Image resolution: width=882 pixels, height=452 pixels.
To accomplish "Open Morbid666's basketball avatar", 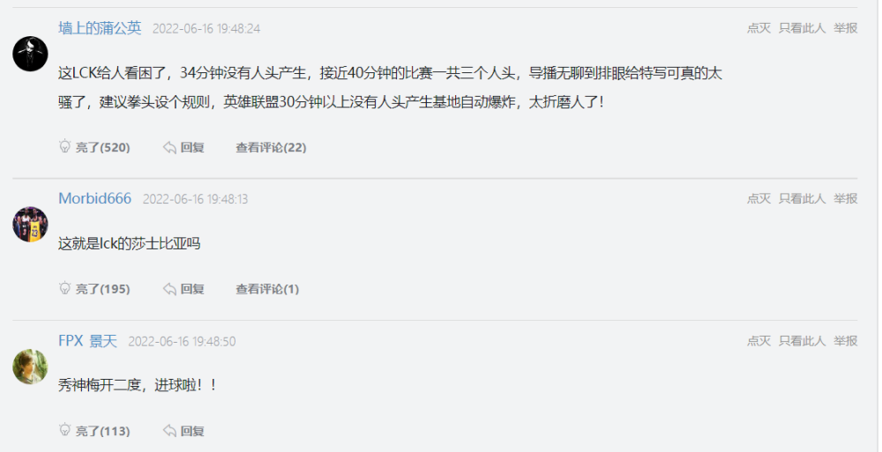I will click(x=30, y=225).
